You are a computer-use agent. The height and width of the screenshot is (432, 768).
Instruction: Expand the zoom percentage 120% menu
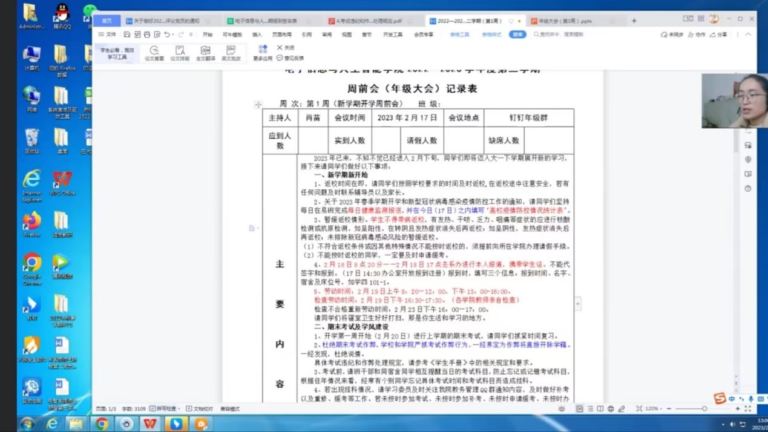(x=653, y=409)
